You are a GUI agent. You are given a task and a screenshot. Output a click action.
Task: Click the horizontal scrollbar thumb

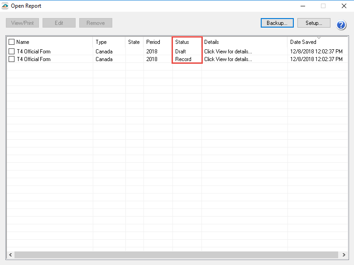click(177, 255)
